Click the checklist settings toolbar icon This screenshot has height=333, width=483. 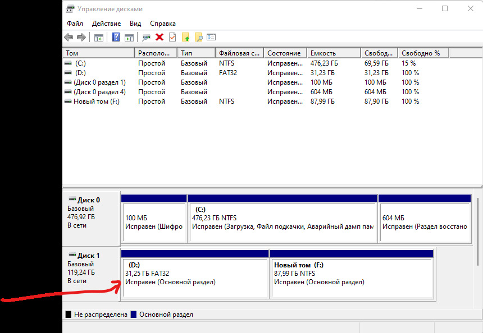(211, 37)
